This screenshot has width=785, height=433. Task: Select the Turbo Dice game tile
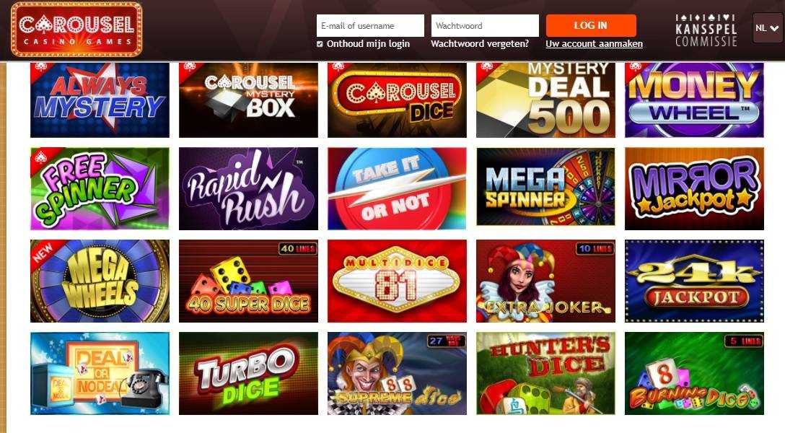[248, 373]
